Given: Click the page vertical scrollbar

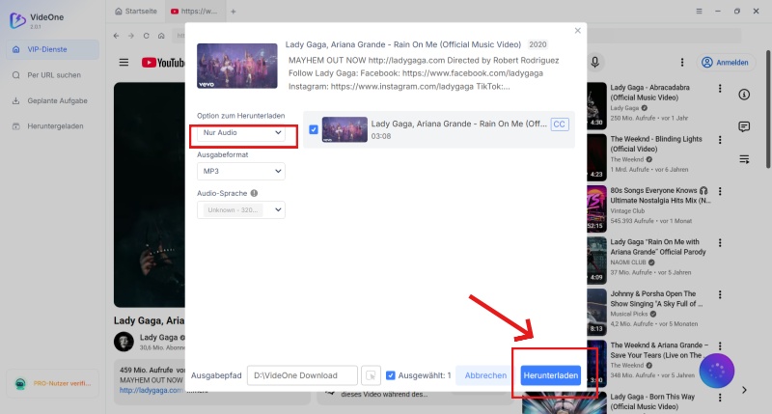Looking at the screenshot, I should [x=768, y=108].
